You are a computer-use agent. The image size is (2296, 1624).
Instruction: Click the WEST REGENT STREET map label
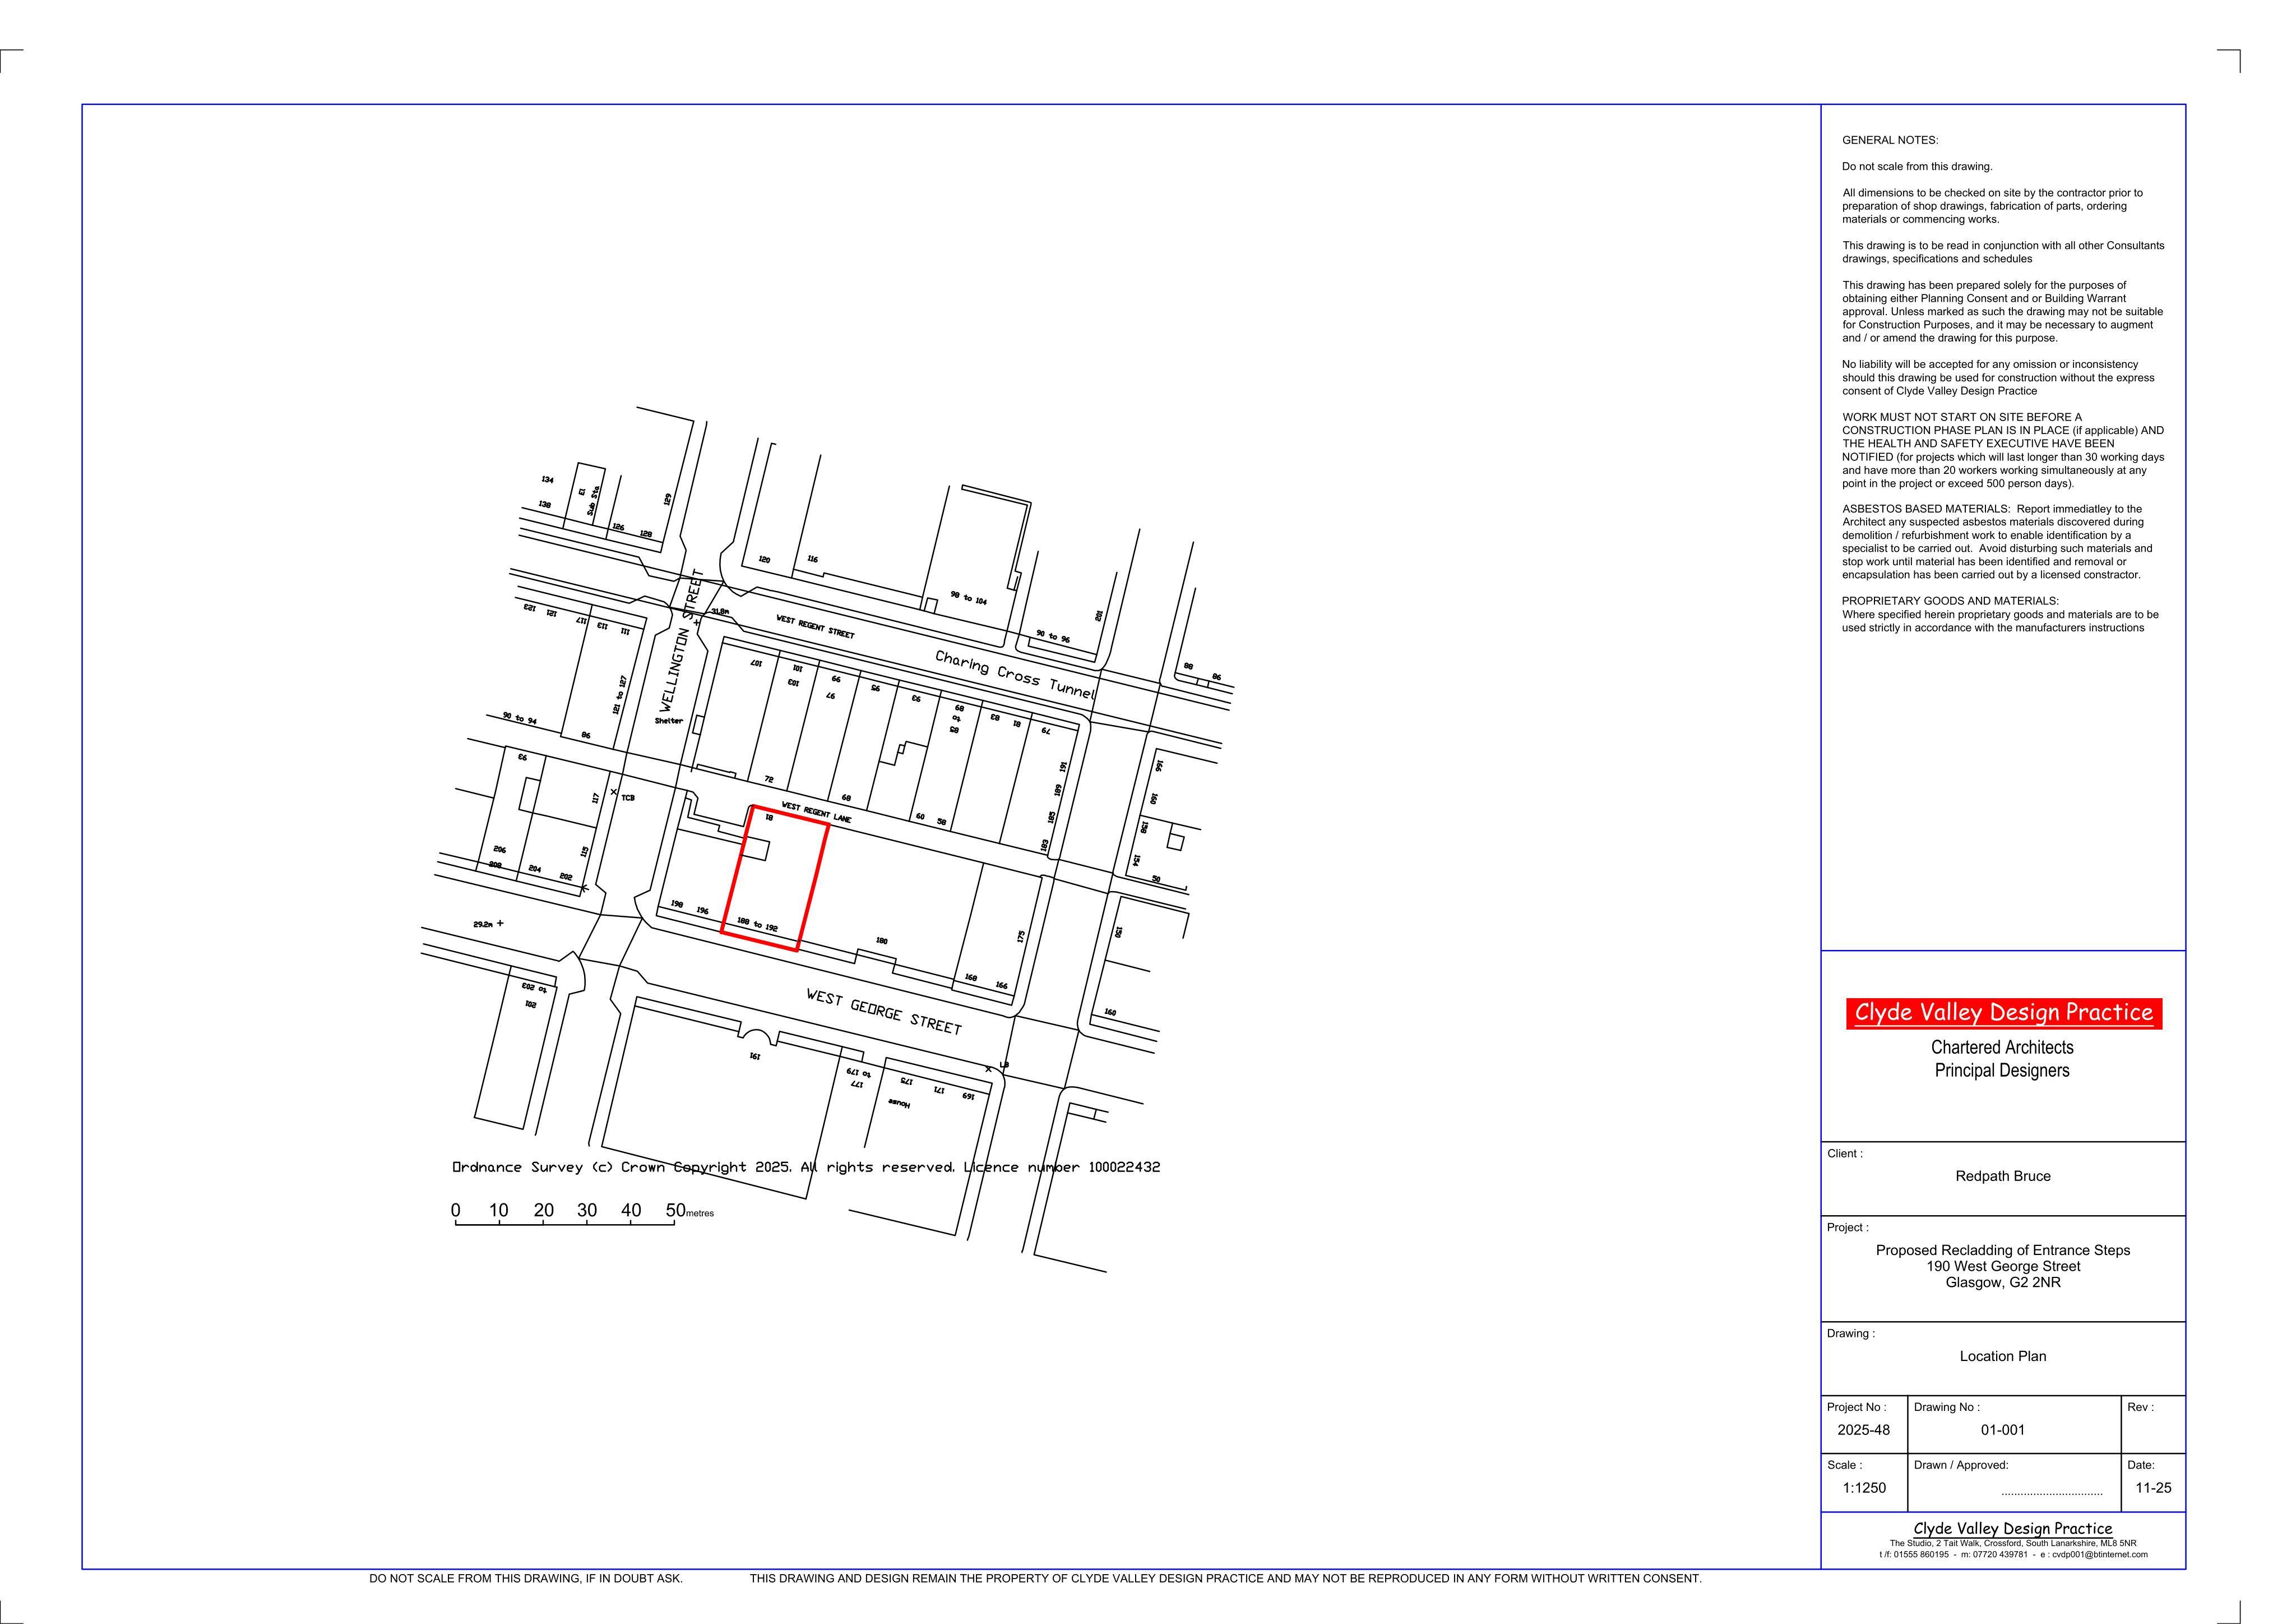(815, 626)
